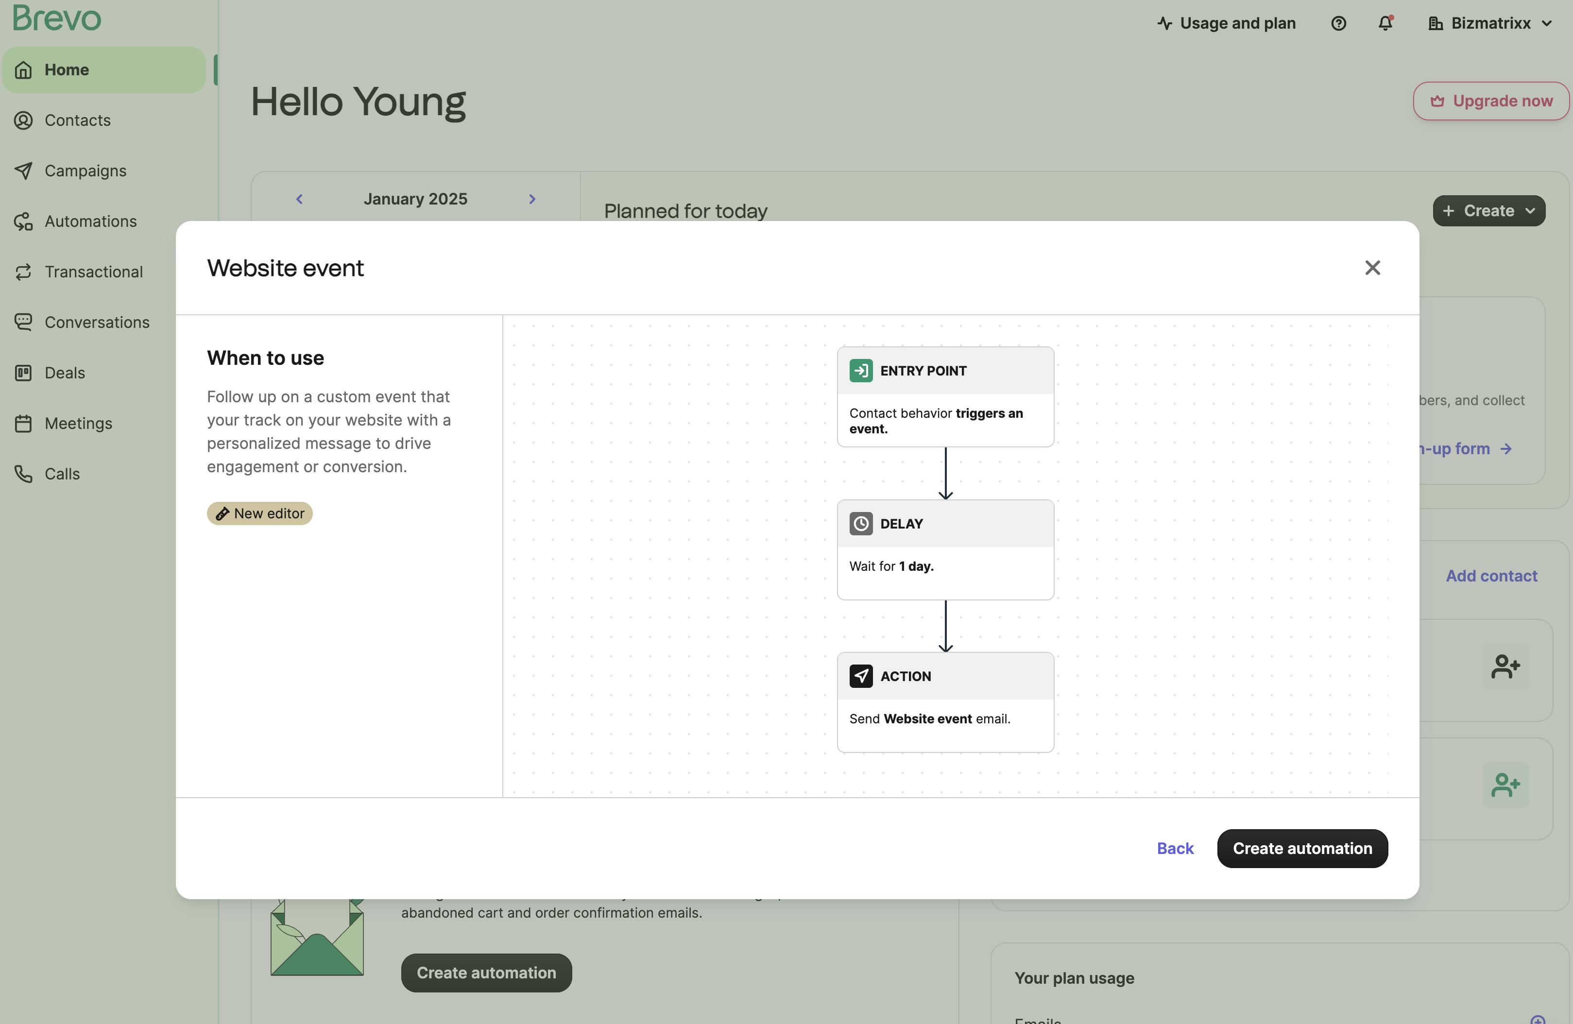Image resolution: width=1573 pixels, height=1024 pixels.
Task: Click the Create automation button in dialog
Action: pyautogui.click(x=1302, y=848)
